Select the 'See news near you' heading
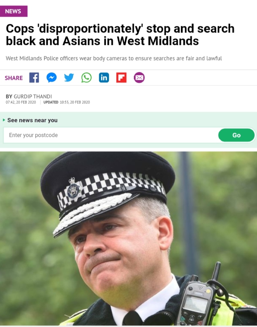 pyautogui.click(x=32, y=120)
